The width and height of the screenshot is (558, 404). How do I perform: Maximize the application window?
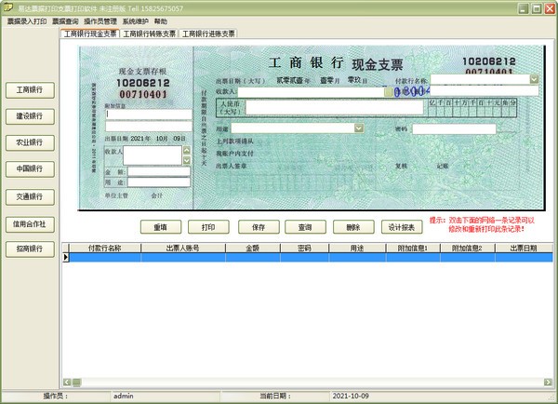click(537, 8)
